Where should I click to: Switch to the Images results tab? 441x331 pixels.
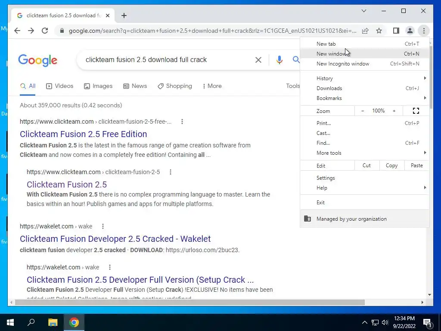(x=98, y=86)
